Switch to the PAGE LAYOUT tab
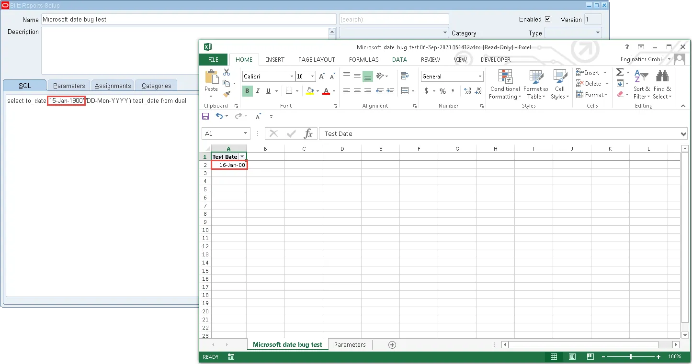Image resolution: width=692 pixels, height=364 pixels. point(317,59)
